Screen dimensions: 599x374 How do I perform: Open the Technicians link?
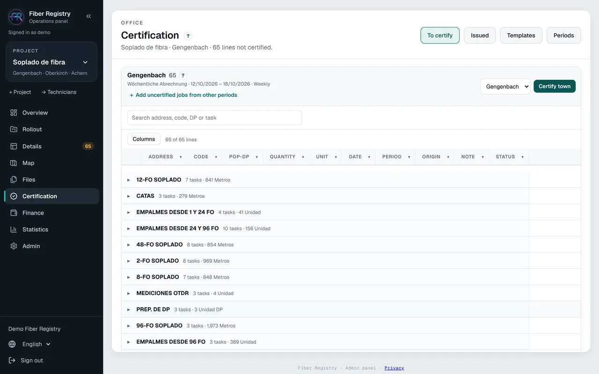pos(58,92)
